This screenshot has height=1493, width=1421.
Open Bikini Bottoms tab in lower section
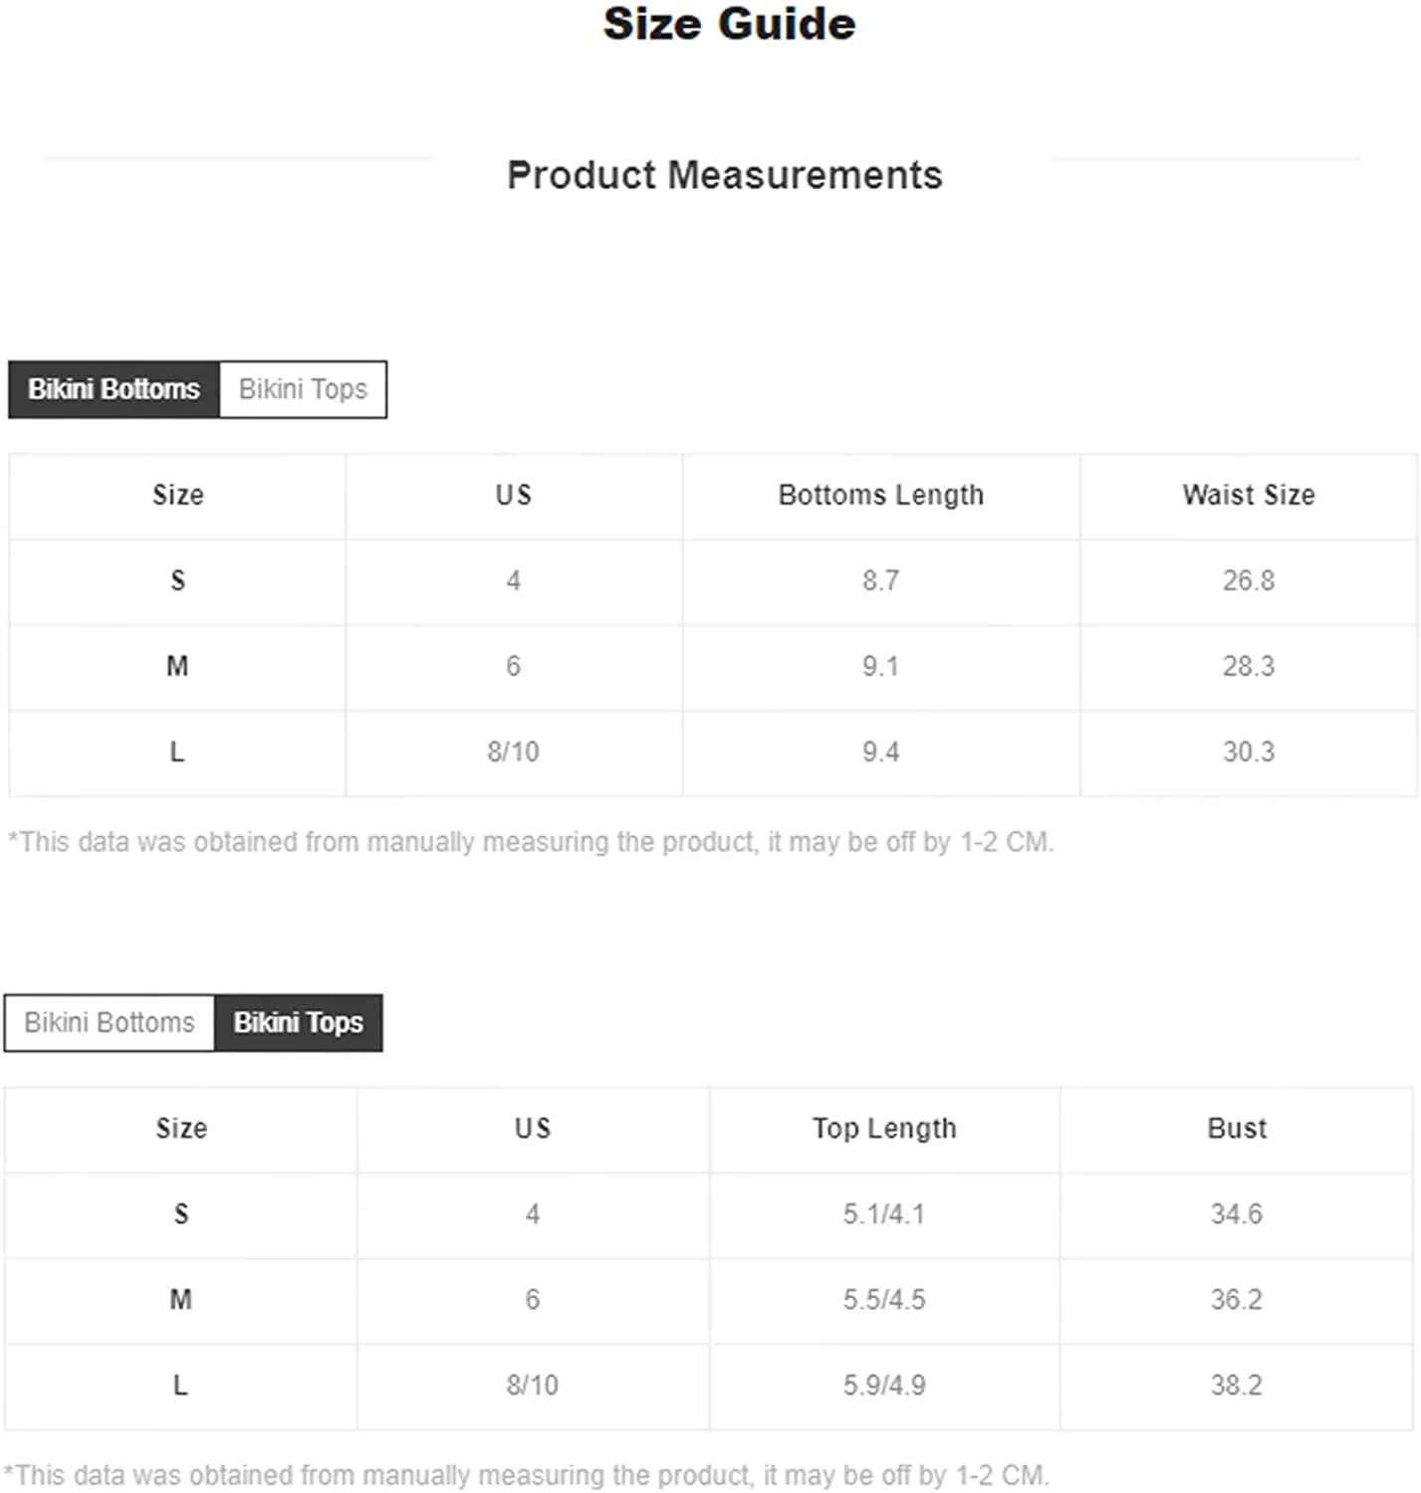[110, 1022]
